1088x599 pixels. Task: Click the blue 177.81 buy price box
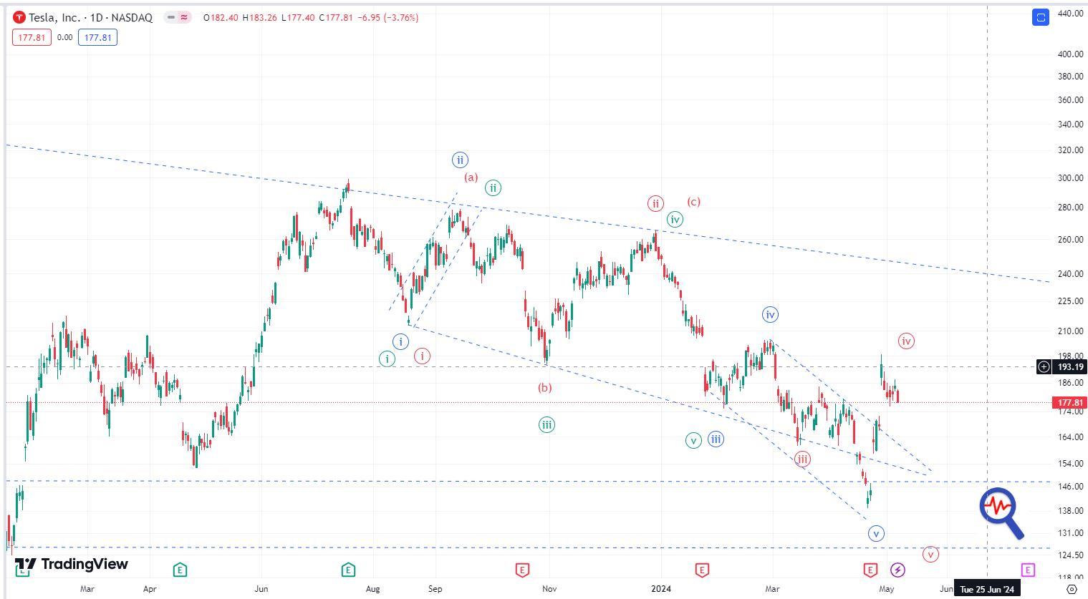[97, 37]
